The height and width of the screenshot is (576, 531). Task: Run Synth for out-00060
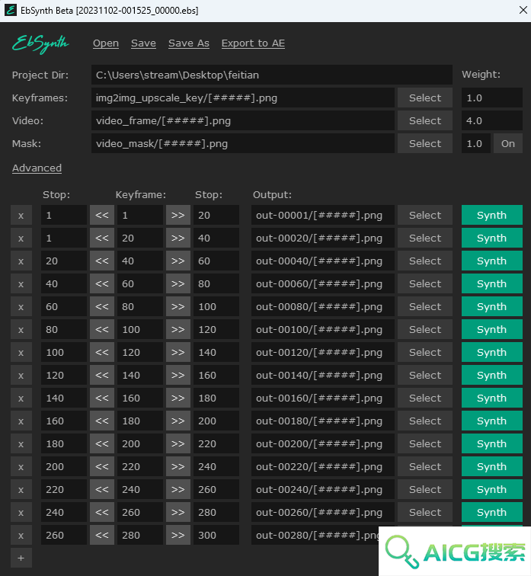(491, 283)
